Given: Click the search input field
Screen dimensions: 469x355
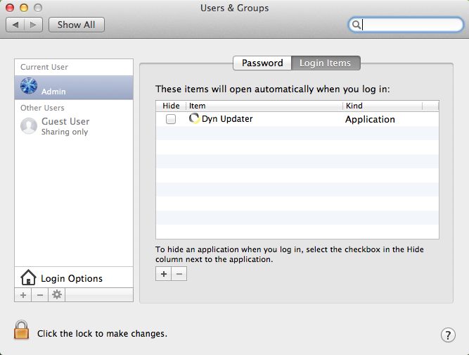Looking at the screenshot, I should (x=409, y=25).
